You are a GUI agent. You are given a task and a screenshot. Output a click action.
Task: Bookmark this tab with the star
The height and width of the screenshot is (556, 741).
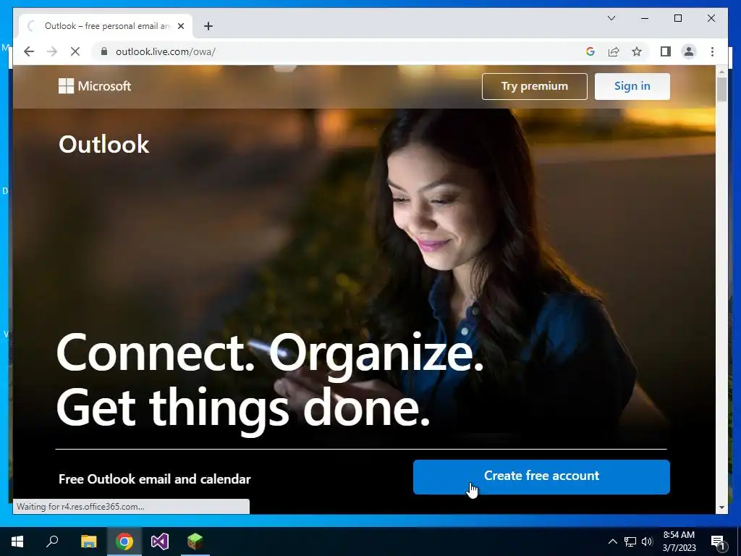pos(637,51)
